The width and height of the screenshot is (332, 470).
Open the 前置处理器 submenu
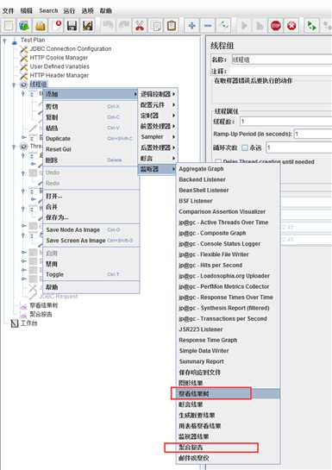coord(158,126)
